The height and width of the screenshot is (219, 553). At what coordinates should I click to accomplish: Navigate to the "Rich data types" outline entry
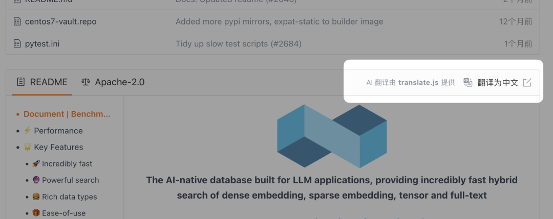coord(69,197)
